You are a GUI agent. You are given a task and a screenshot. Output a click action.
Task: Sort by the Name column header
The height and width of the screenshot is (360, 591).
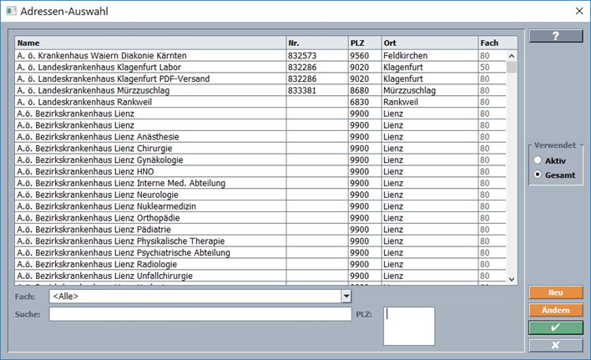[150, 43]
